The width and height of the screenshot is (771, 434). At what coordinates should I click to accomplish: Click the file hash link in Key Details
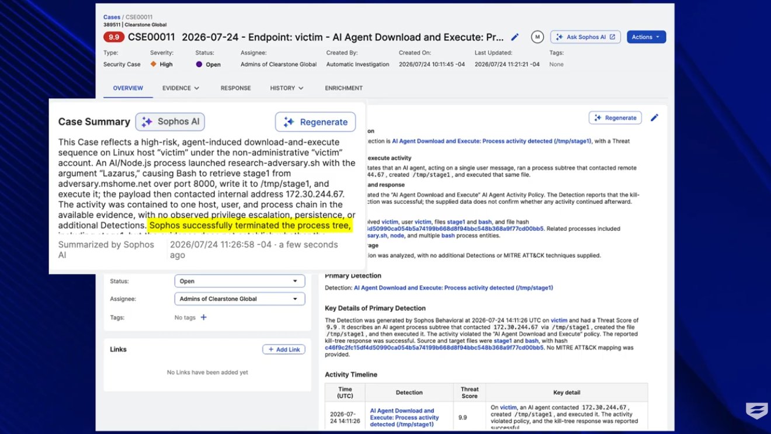(434, 348)
